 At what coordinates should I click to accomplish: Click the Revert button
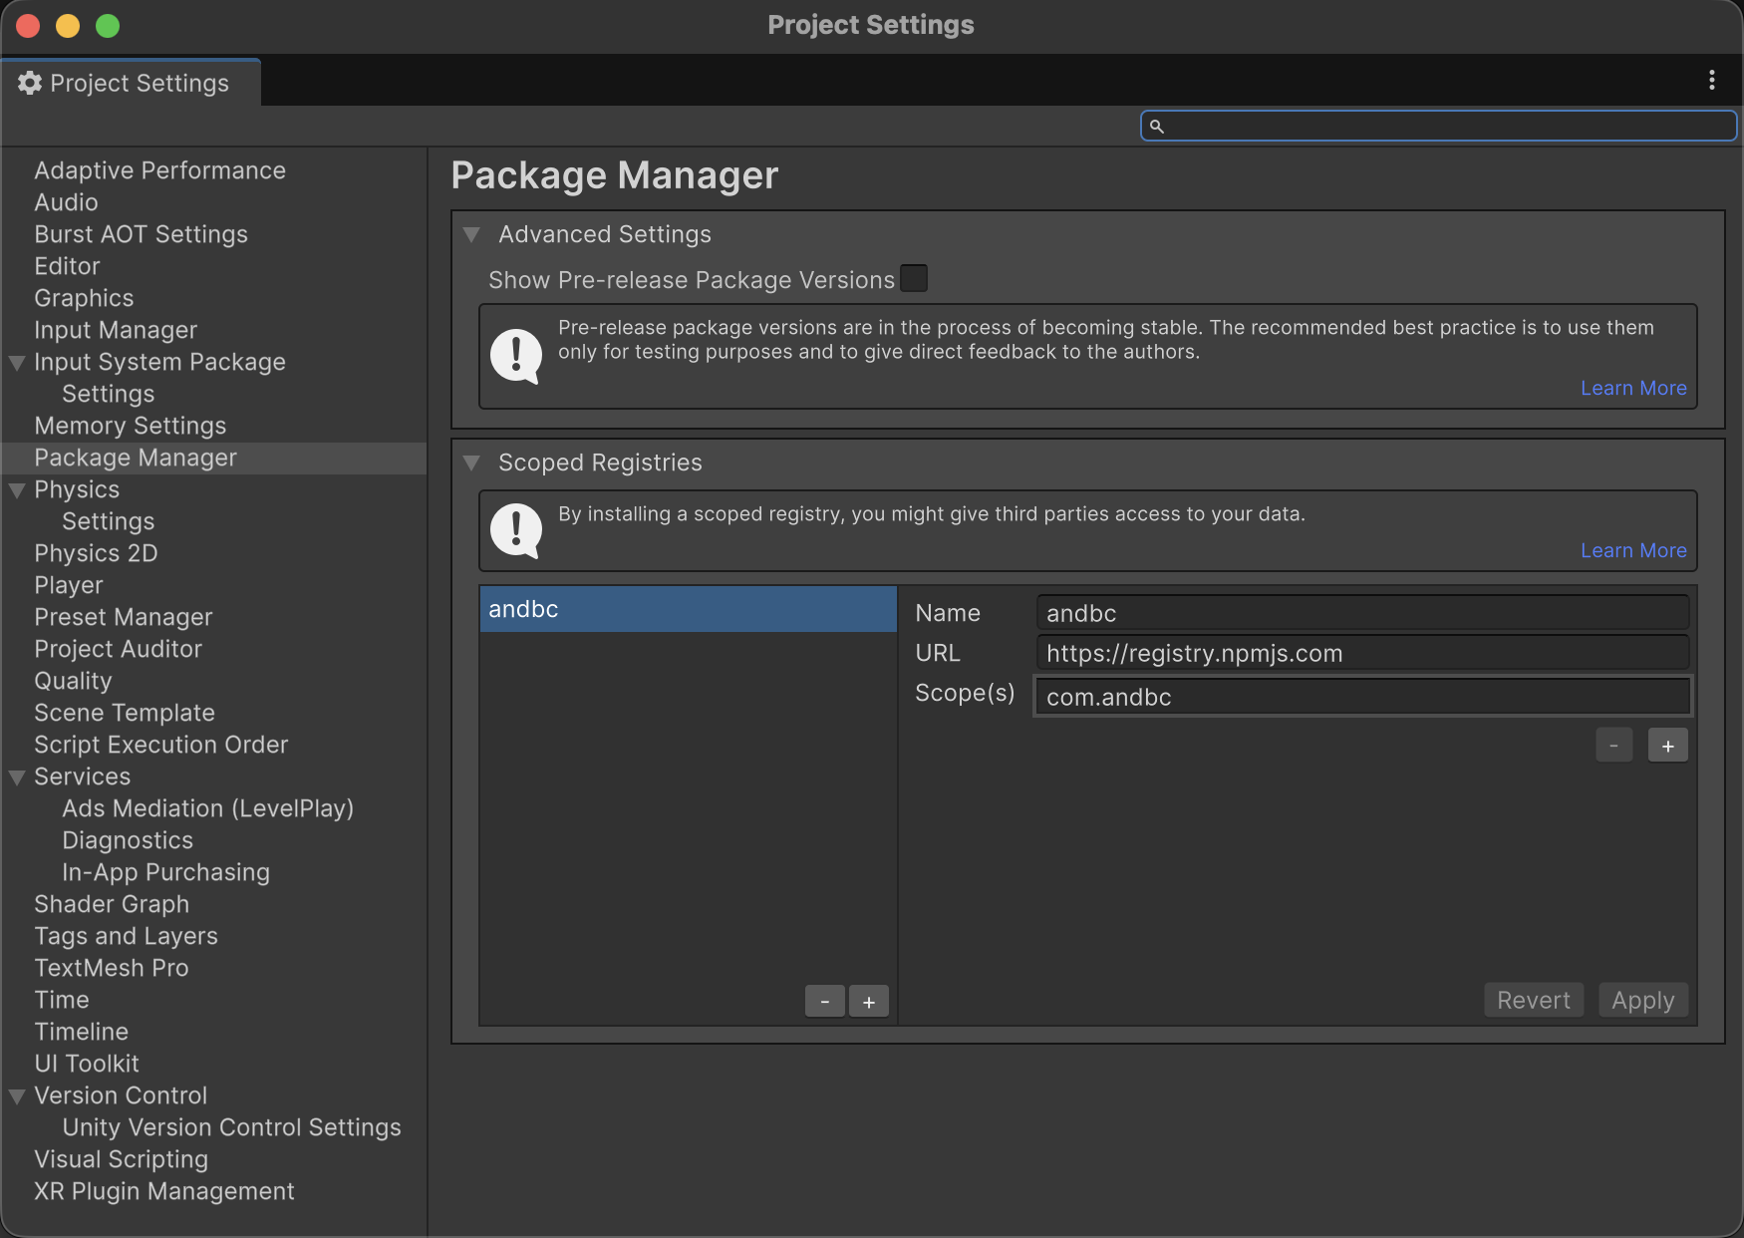[1534, 1000]
